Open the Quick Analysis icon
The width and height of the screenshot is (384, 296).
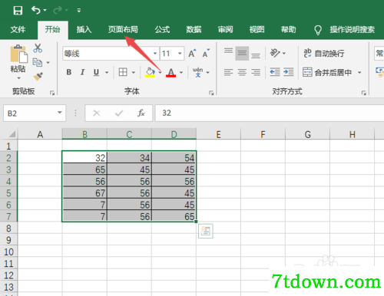pos(206,231)
